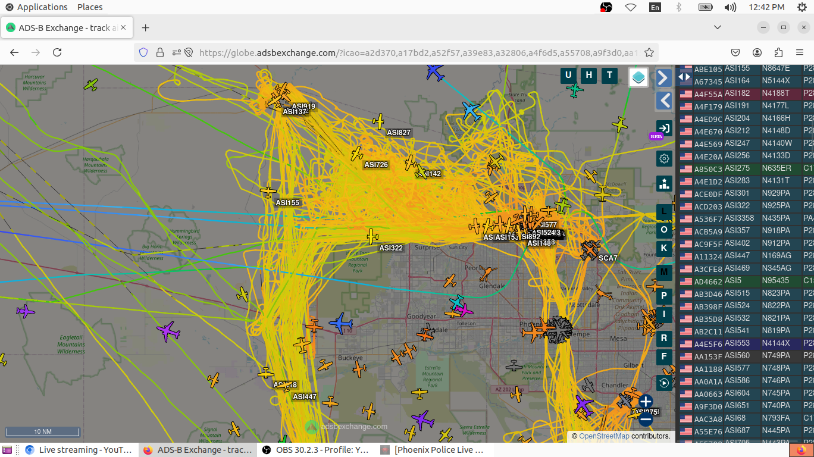Toggle the I isolate button

click(x=664, y=315)
